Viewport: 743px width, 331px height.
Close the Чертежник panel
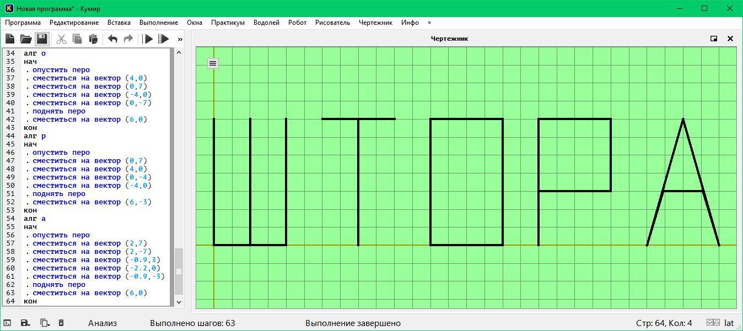tap(730, 39)
